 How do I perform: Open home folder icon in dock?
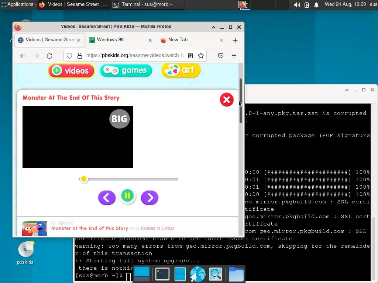pyautogui.click(x=236, y=274)
